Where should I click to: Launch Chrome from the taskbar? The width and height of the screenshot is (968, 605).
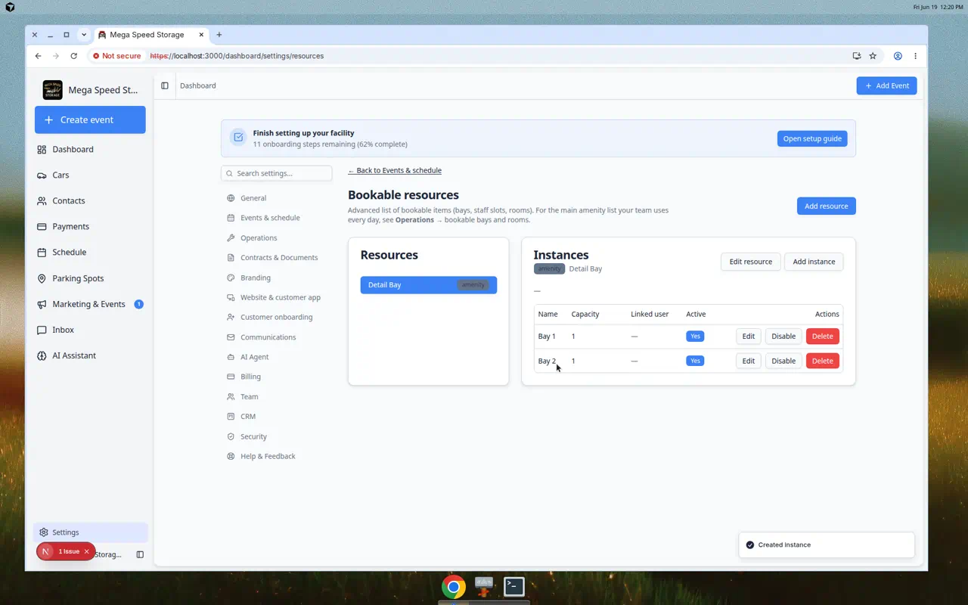[454, 587]
